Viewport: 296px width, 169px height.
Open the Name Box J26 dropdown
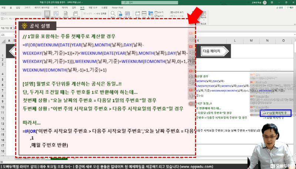pos(14,35)
